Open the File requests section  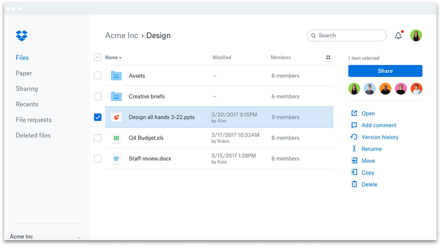[x=34, y=120]
